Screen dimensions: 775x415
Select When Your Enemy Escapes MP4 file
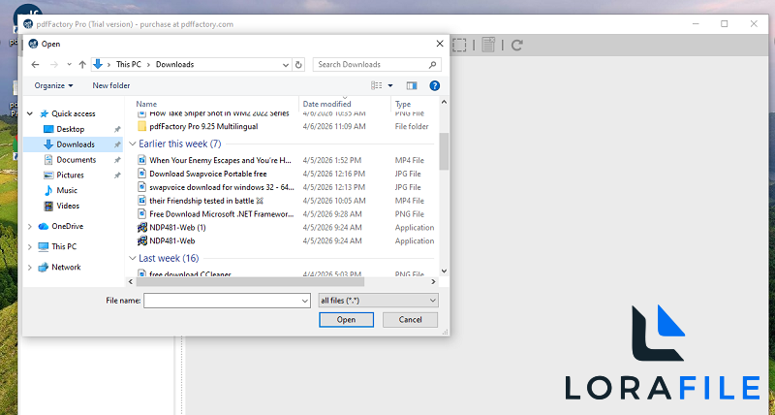(221, 160)
